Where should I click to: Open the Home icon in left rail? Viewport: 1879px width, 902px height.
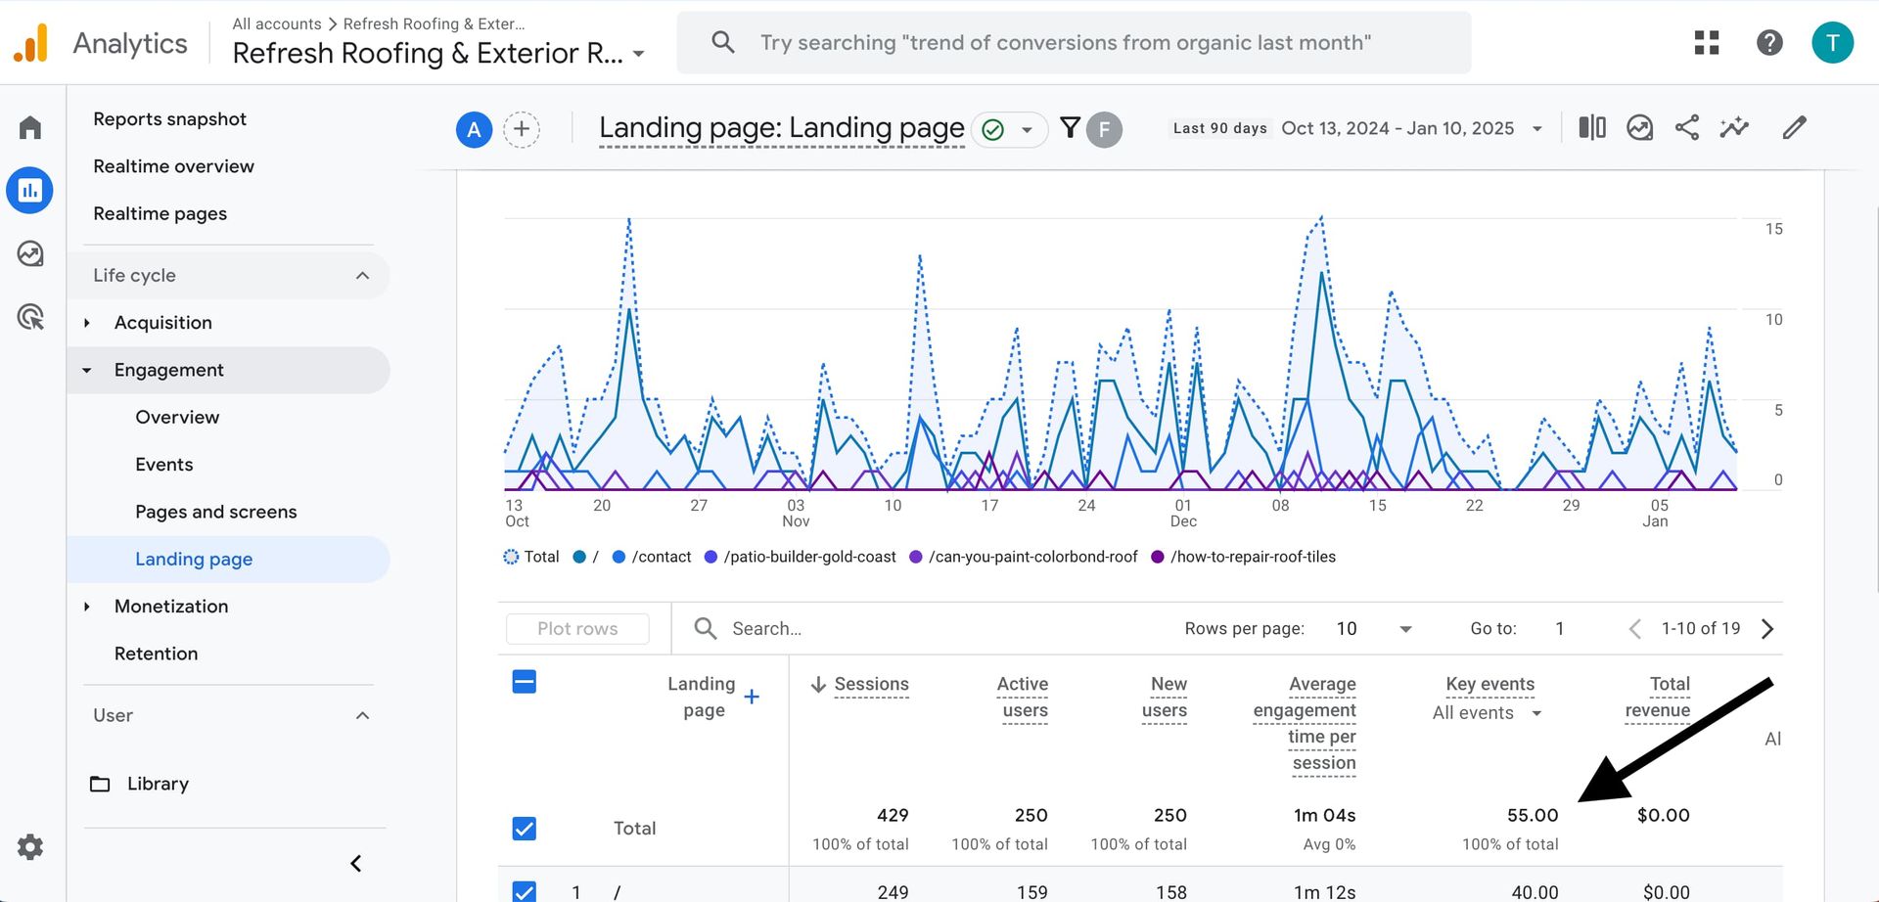pyautogui.click(x=30, y=128)
